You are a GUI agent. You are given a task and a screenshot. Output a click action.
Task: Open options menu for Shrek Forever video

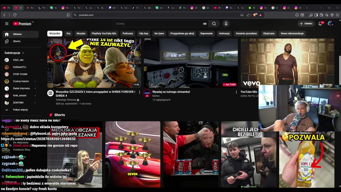pyautogui.click(x=139, y=92)
